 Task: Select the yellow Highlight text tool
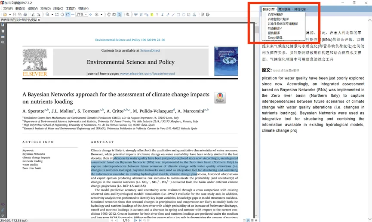(152, 15)
